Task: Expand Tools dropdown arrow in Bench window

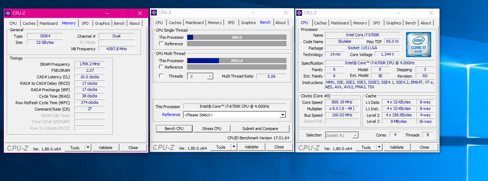Action: (234, 147)
